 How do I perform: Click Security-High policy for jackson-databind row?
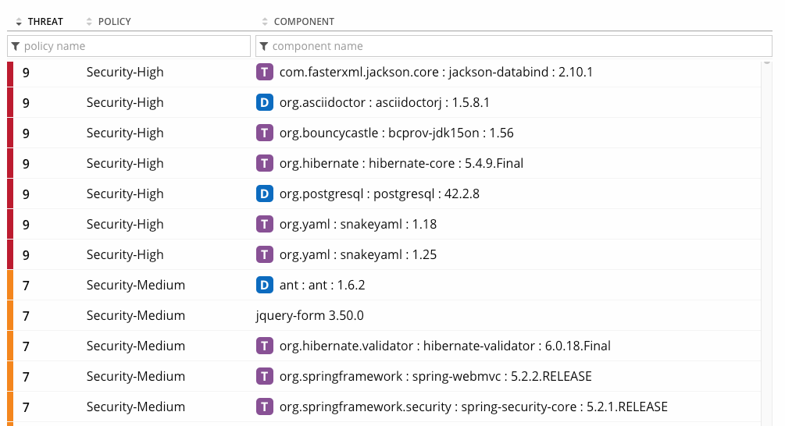[x=125, y=72]
